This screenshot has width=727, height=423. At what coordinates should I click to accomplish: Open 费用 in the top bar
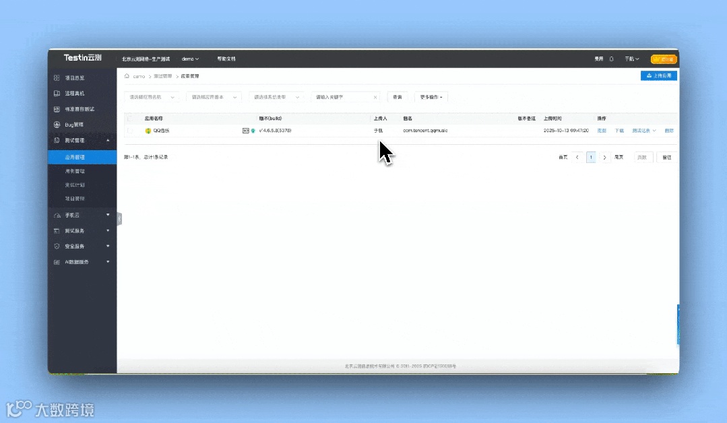[599, 59]
